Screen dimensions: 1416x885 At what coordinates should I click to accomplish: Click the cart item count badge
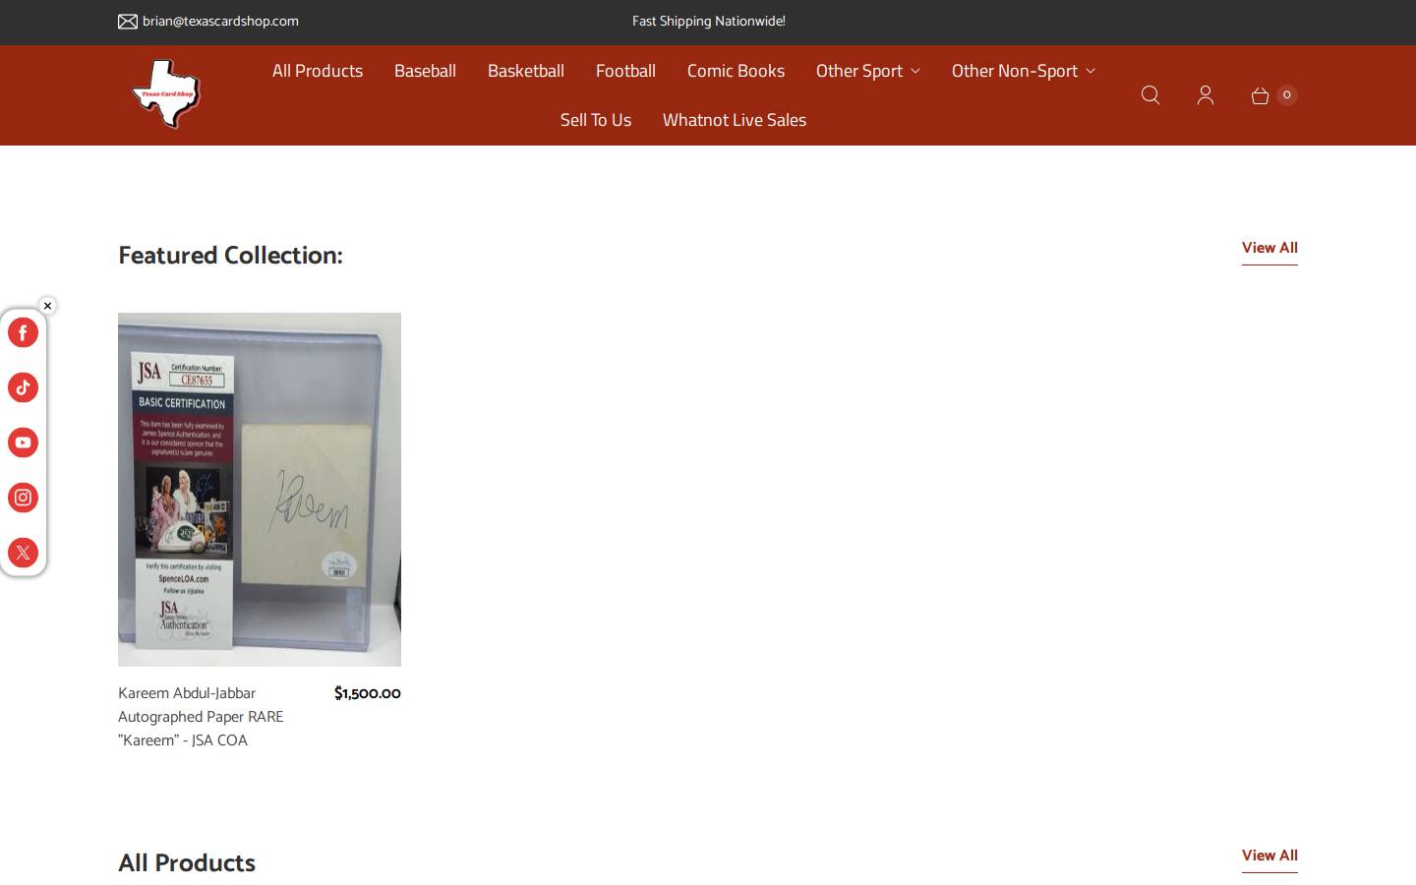pyautogui.click(x=1286, y=95)
